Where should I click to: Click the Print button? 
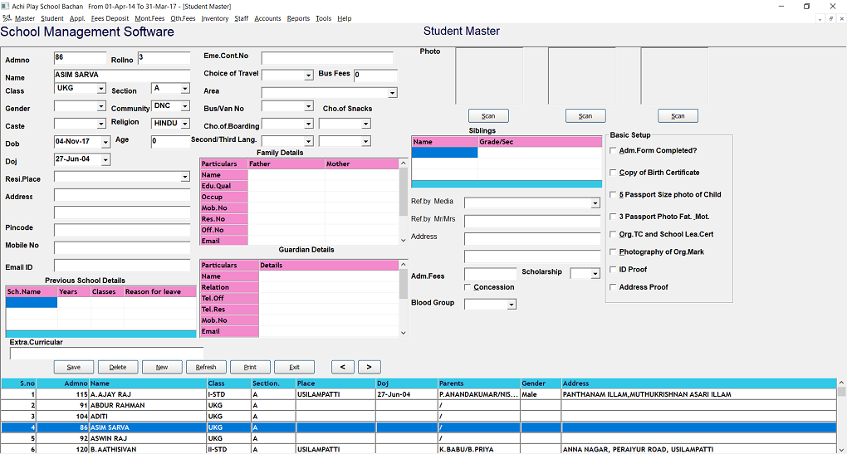tap(250, 367)
